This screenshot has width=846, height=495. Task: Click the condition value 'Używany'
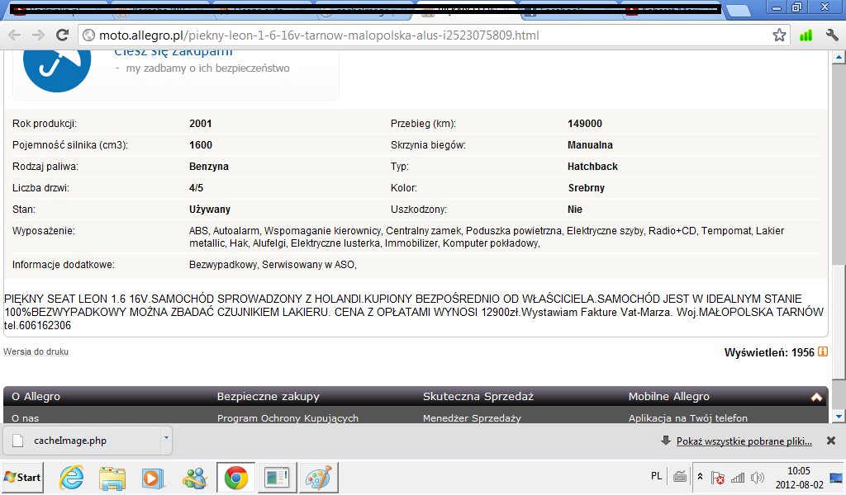tap(210, 210)
